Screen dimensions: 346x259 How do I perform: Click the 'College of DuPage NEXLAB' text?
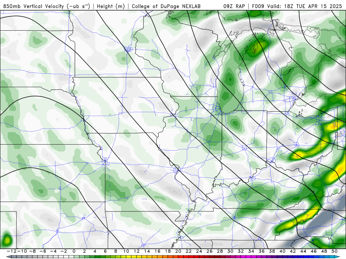tap(166, 6)
